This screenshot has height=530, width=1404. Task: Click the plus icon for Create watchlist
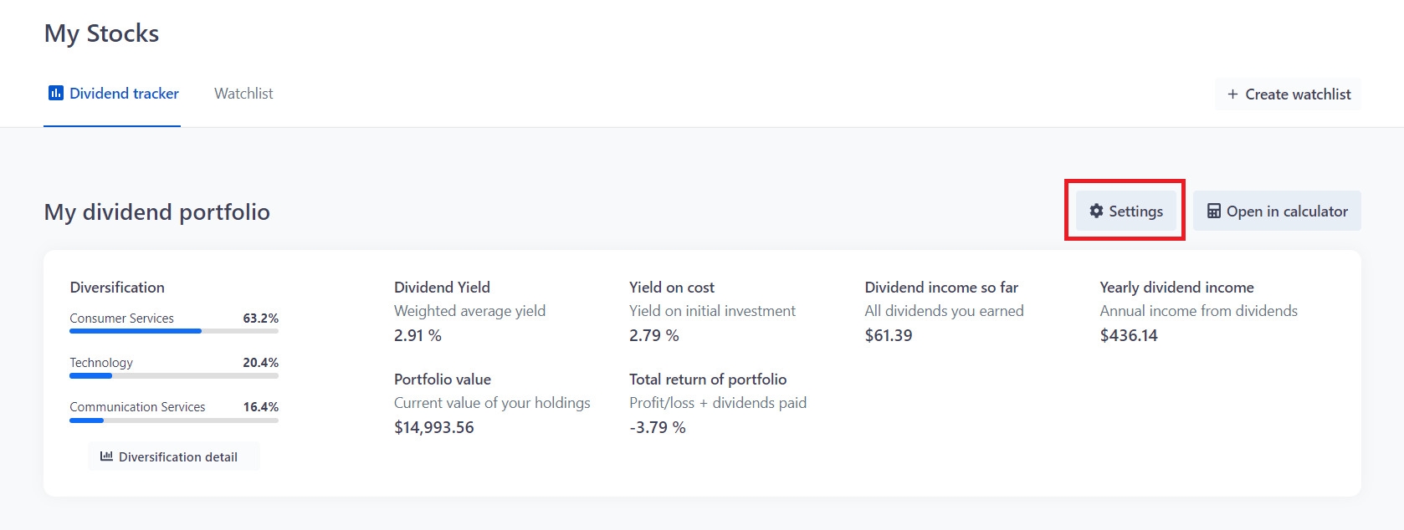[x=1232, y=94]
